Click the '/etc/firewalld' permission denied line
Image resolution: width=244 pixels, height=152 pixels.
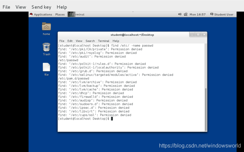point(96,97)
